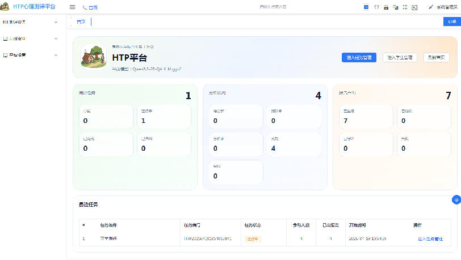Click the 参与人数 column header
The height and width of the screenshot is (260, 461).
click(301, 225)
